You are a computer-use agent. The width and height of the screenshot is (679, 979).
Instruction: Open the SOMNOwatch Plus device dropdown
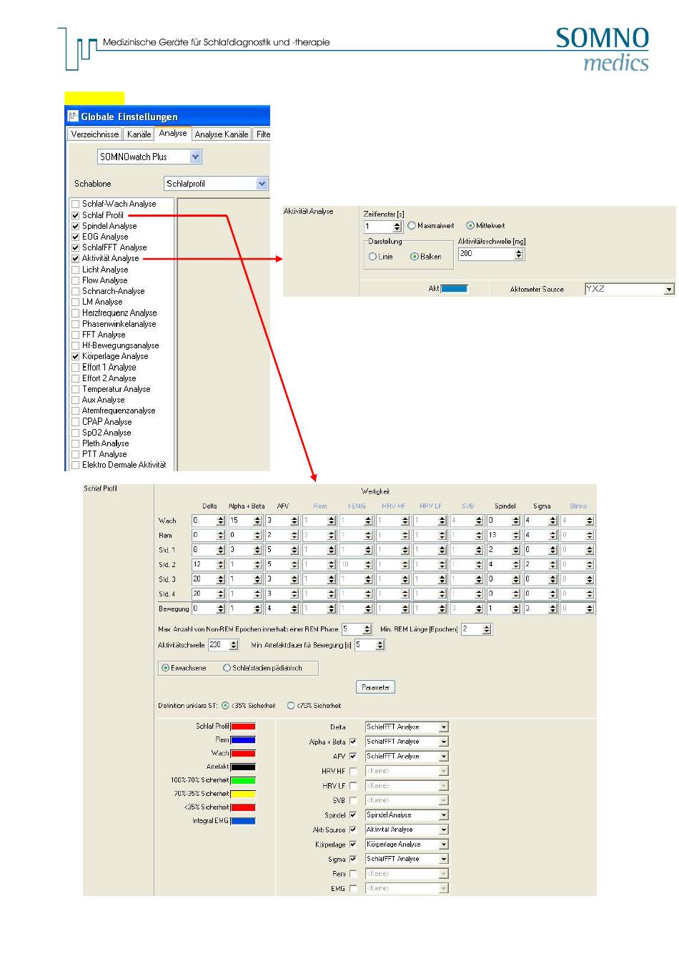[196, 157]
